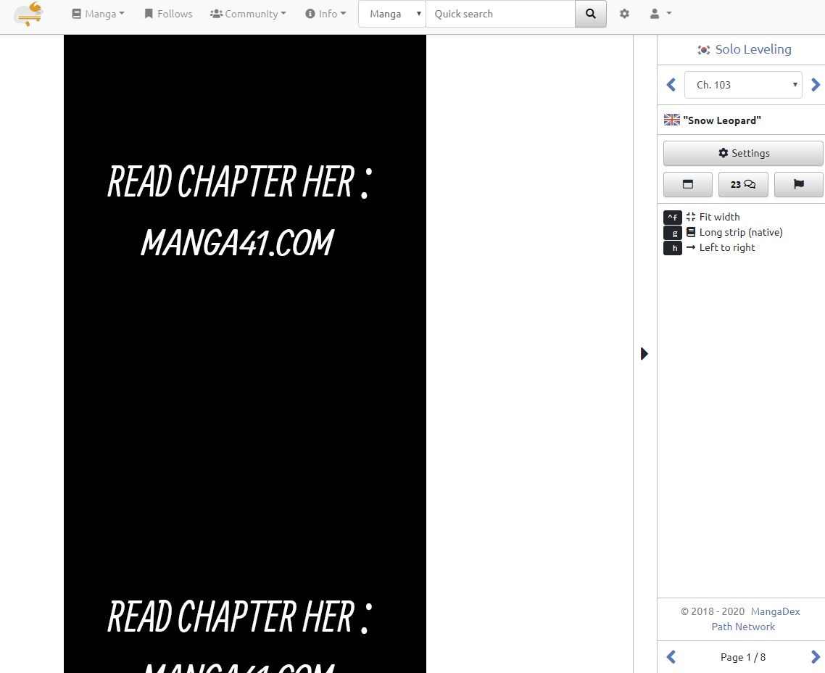Visit the Path Network link
This screenshot has width=825, height=673.
point(743,627)
